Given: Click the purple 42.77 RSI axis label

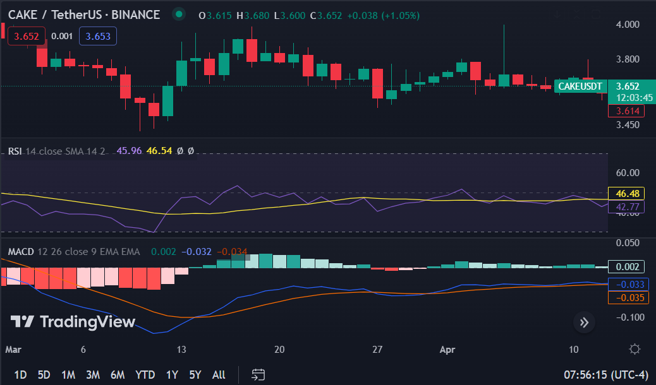Looking at the screenshot, I should (626, 206).
